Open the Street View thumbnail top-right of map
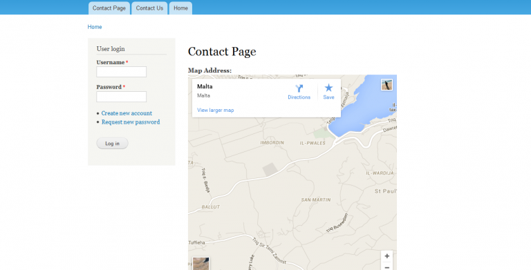The image size is (531, 270). click(386, 84)
